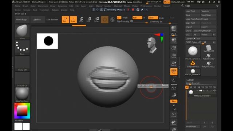
Task: Adjust the Rgb Intensity slider
Action: (x=132, y=22)
